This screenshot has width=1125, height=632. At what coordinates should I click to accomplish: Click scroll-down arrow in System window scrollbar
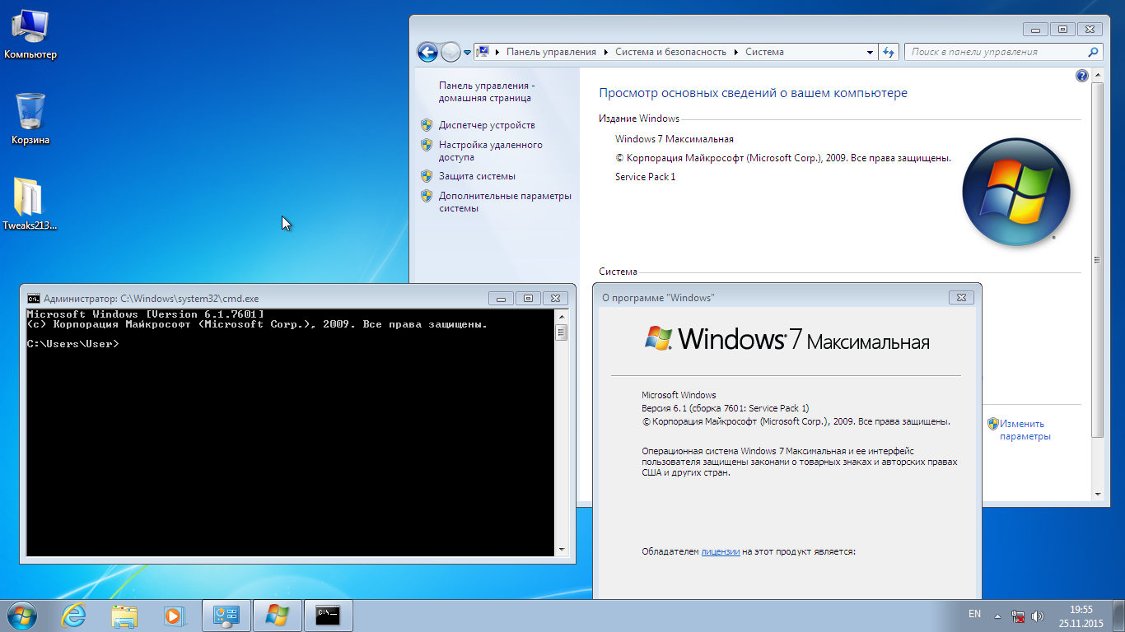coord(1097,494)
